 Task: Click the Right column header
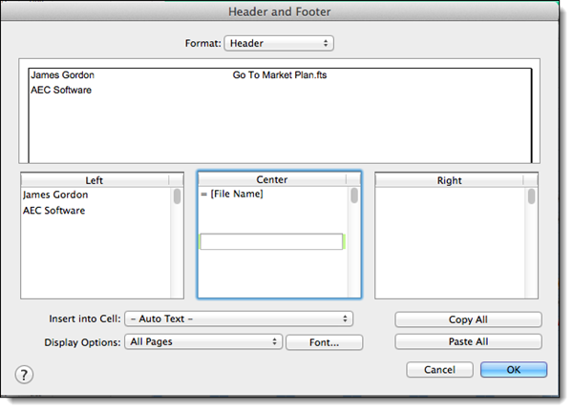[449, 180]
